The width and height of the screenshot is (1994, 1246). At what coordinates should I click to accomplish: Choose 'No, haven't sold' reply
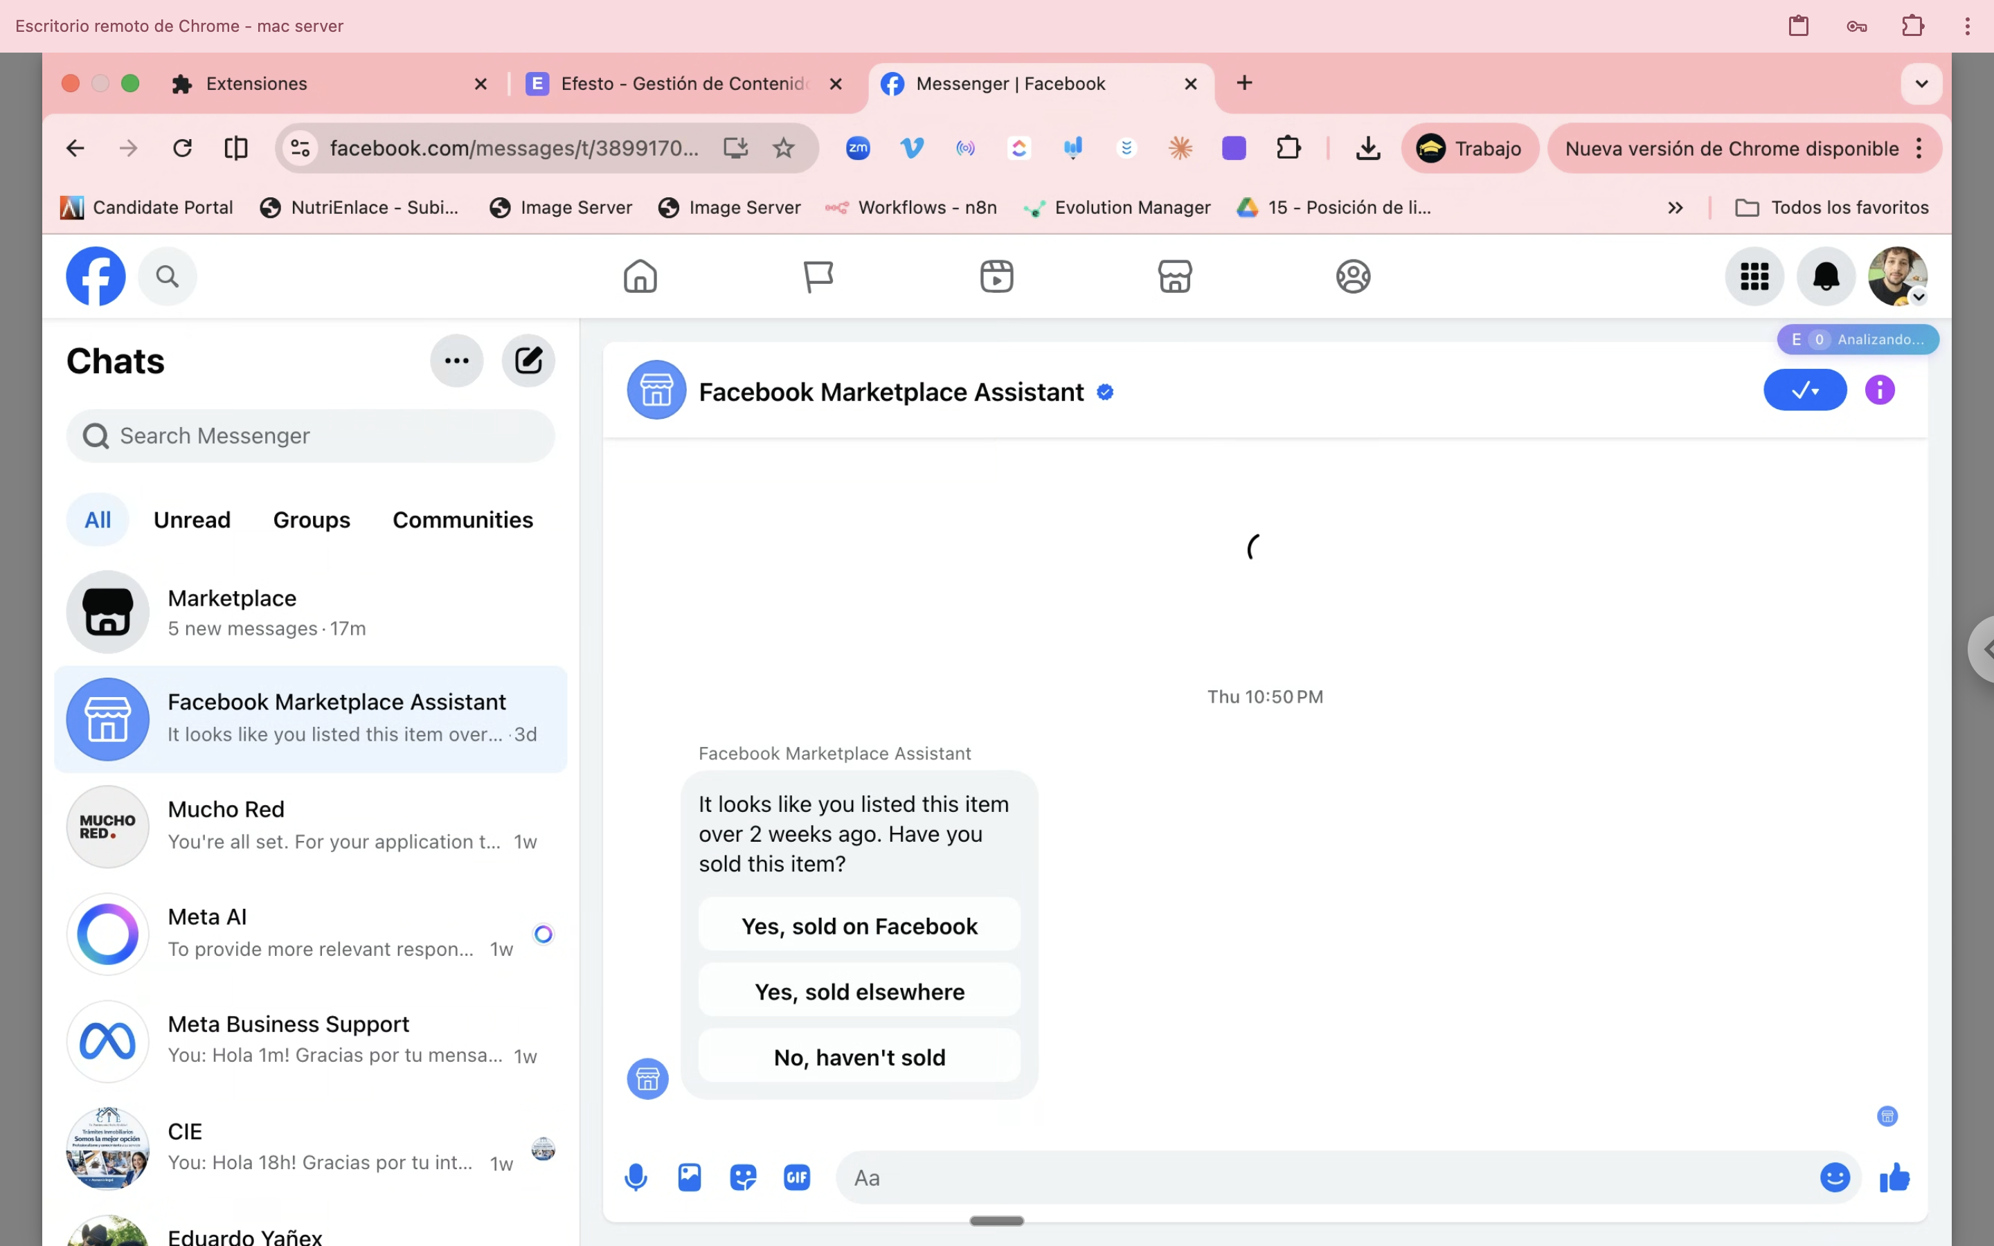coord(859,1057)
